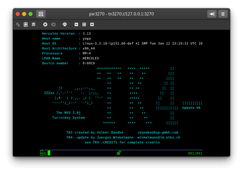
Task: Click the select all toolbar icon
Action: pyautogui.click(x=33, y=24)
